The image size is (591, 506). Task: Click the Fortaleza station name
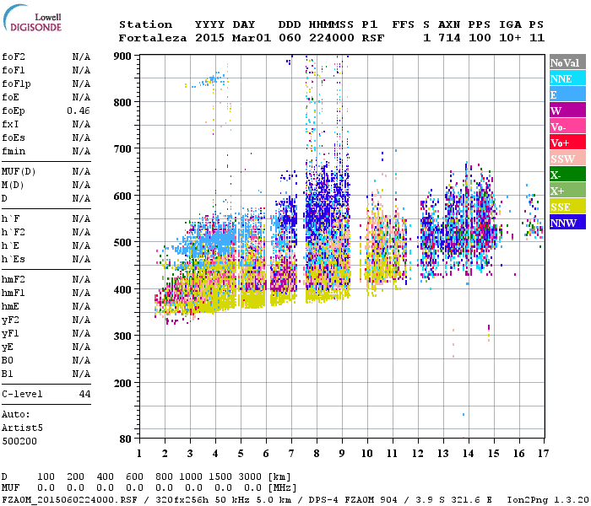(x=153, y=38)
